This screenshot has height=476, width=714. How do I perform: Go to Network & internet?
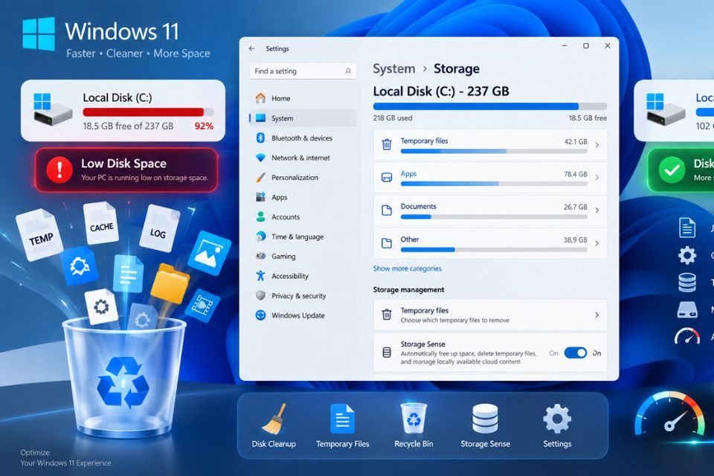click(x=303, y=158)
